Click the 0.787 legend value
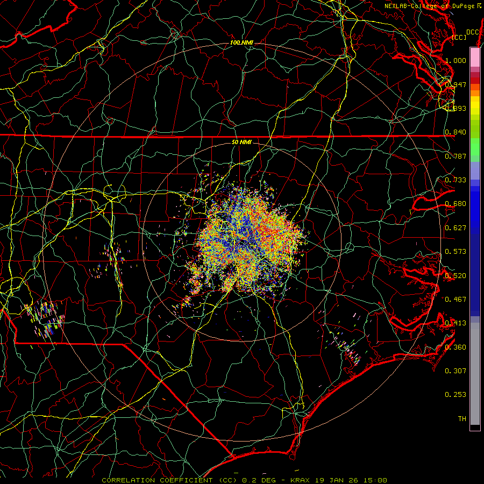This screenshot has width=484, height=484. click(455, 156)
